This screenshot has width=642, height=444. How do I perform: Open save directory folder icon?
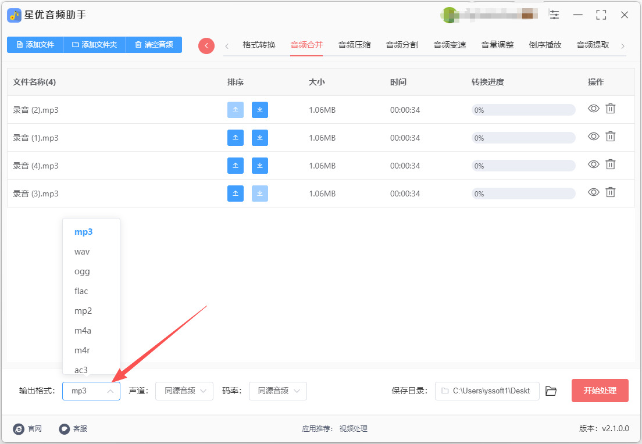(x=551, y=391)
